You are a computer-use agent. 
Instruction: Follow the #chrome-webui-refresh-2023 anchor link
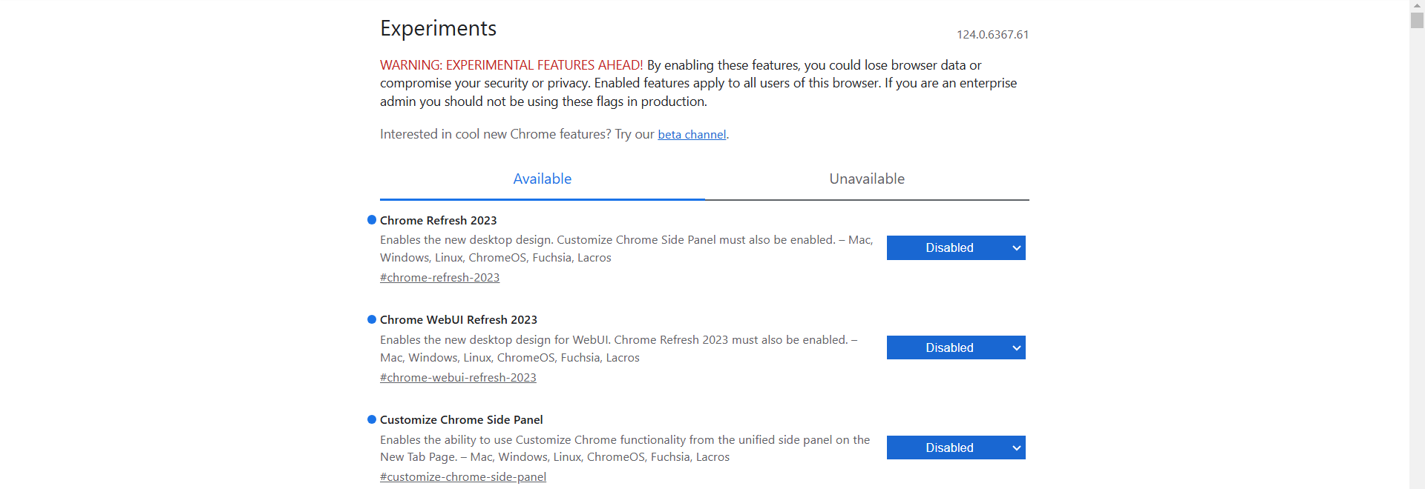click(458, 378)
